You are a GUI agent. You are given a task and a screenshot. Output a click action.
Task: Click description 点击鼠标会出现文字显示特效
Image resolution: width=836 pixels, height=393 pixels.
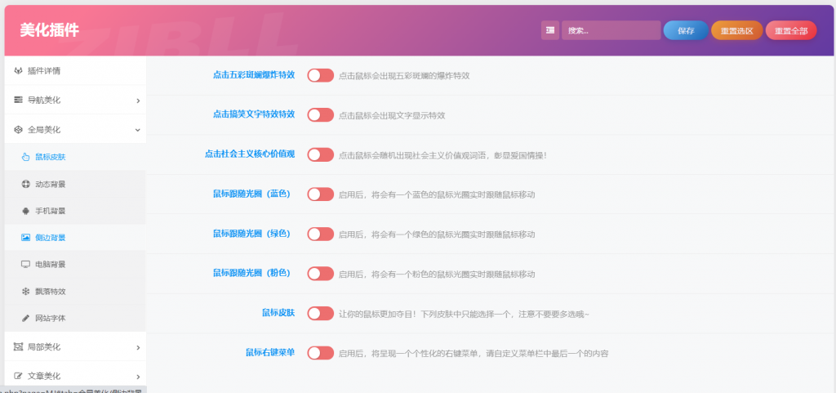tap(392, 115)
